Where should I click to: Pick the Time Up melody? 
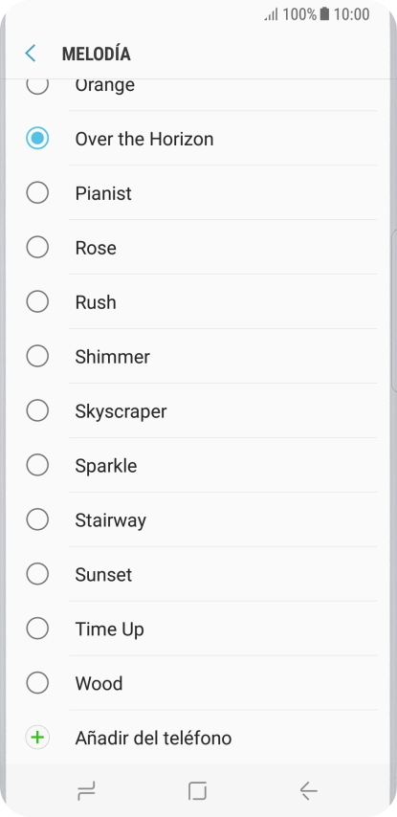(x=201, y=629)
